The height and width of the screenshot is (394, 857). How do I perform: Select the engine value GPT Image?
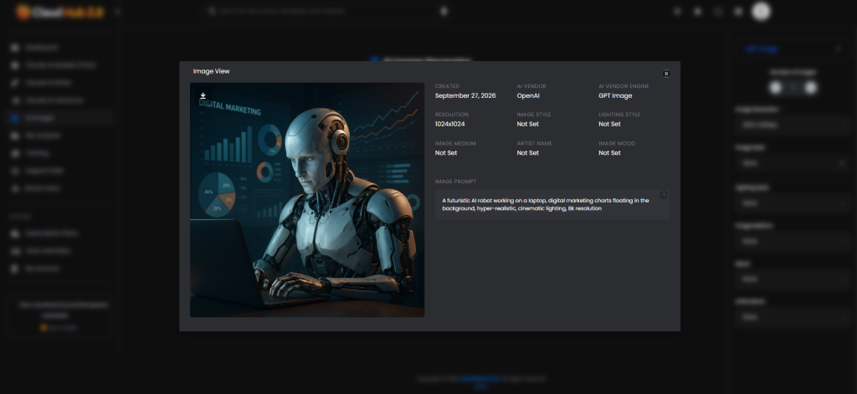(x=615, y=95)
